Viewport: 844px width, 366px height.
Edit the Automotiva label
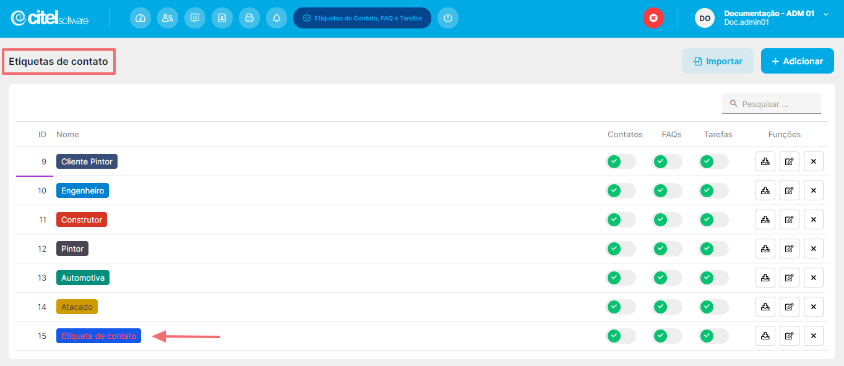click(x=790, y=278)
